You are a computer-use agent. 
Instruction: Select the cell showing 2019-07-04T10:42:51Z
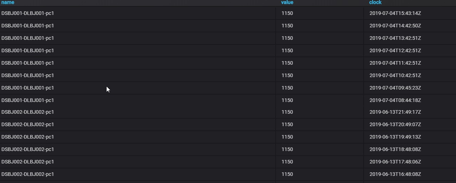[x=395, y=76]
